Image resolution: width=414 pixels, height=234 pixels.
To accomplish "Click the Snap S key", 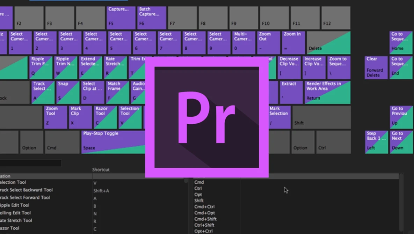I will pyautogui.click(x=68, y=92).
